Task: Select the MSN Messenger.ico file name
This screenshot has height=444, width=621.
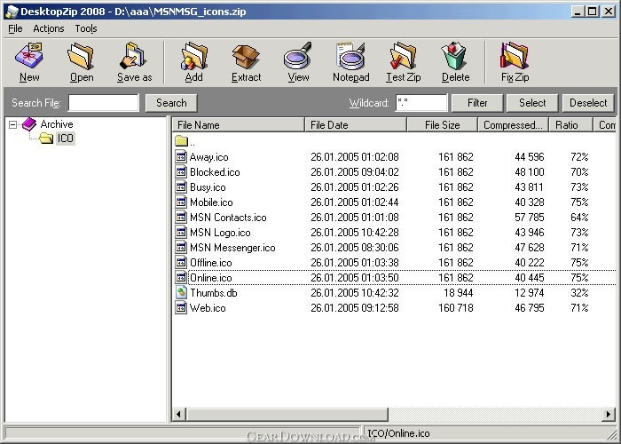Action: point(232,248)
